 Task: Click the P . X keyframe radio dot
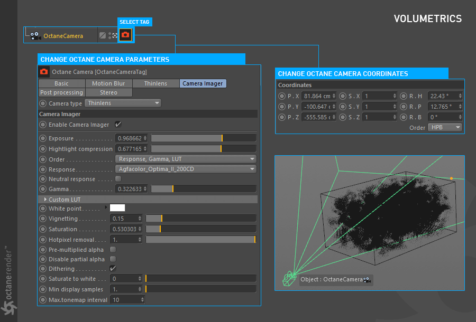[282, 96]
